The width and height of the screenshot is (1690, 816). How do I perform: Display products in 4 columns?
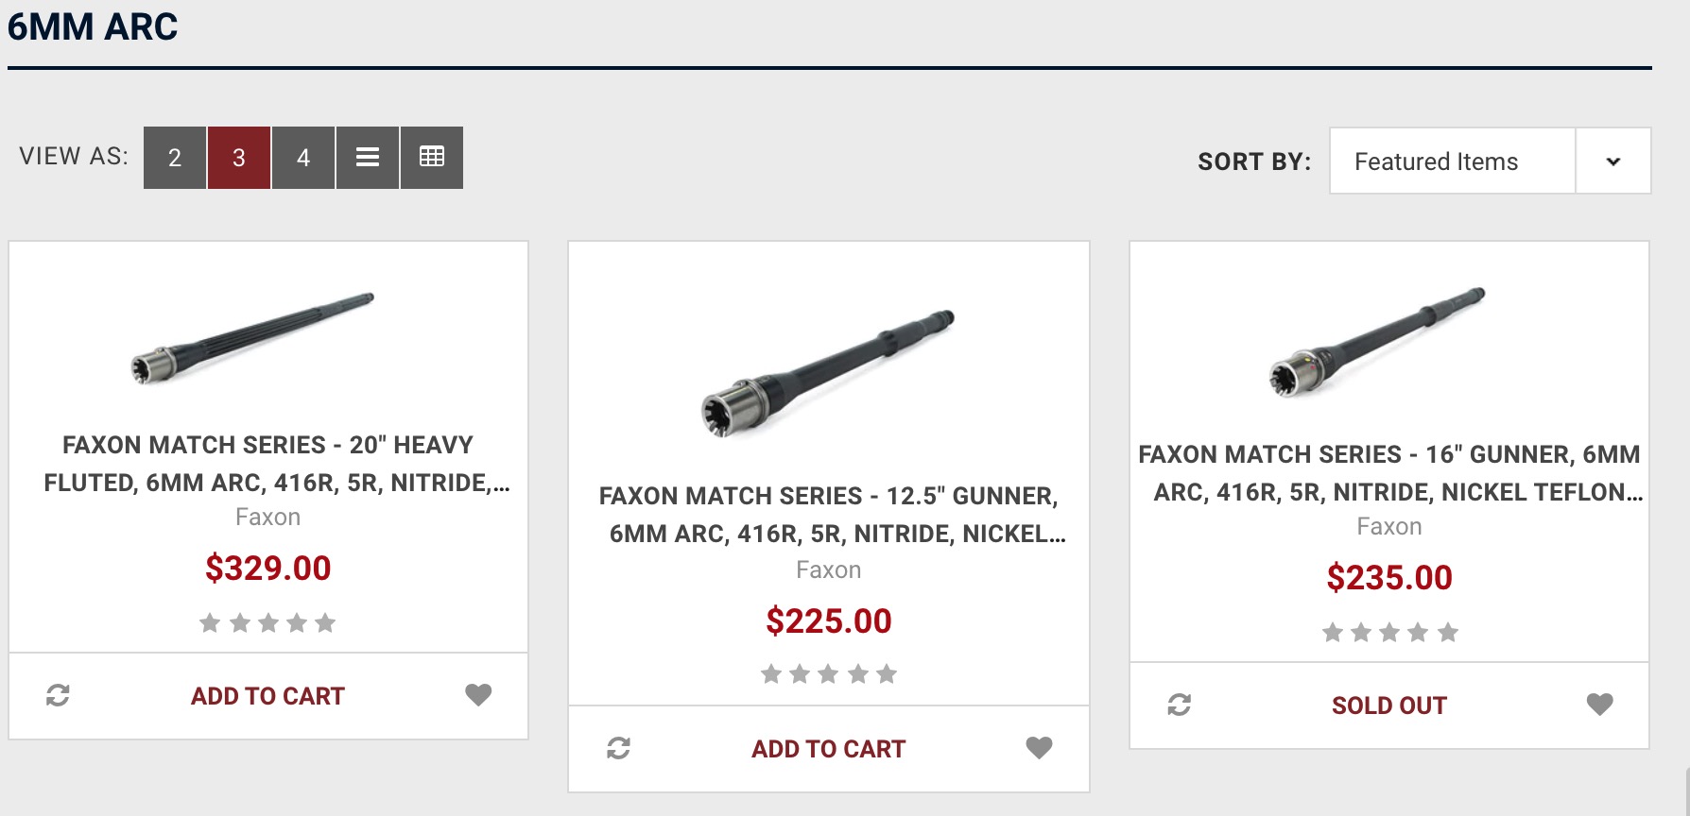tap(303, 158)
